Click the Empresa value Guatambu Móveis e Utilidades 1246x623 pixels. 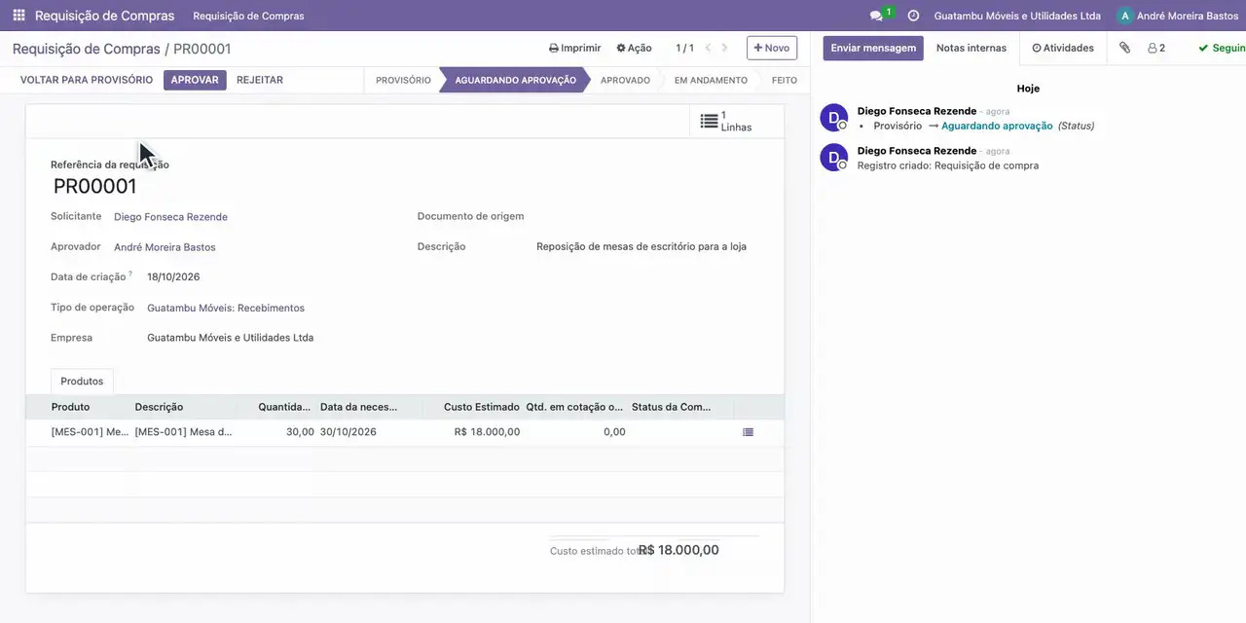point(230,338)
